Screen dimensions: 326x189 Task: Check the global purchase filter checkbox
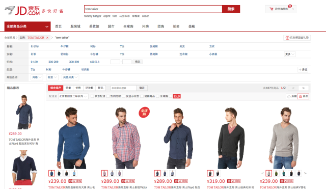pyautogui.click(x=157, y=96)
